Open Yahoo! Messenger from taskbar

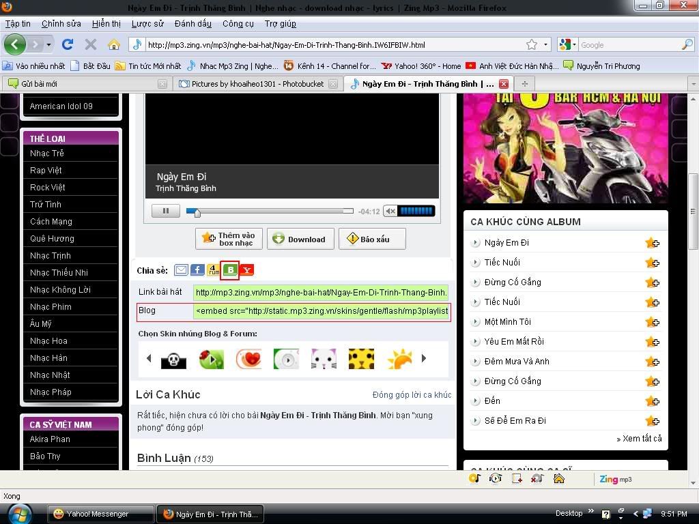pyautogui.click(x=101, y=514)
